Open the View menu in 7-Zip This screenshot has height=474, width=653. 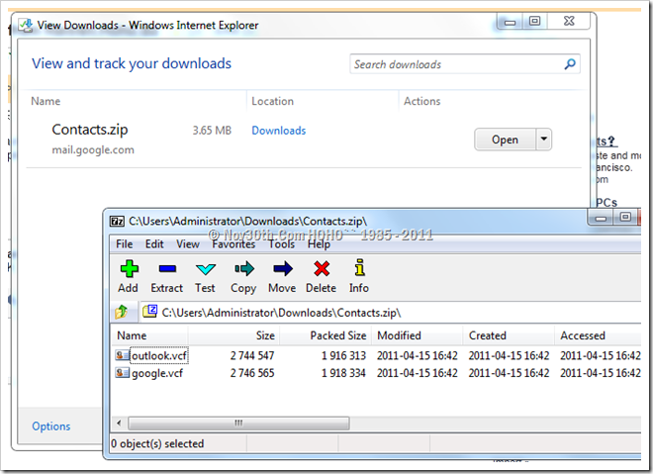coord(188,244)
